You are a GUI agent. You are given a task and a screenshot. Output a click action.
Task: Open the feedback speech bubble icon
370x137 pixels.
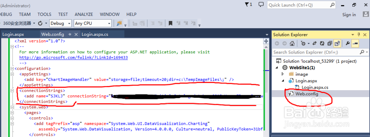[261, 4]
